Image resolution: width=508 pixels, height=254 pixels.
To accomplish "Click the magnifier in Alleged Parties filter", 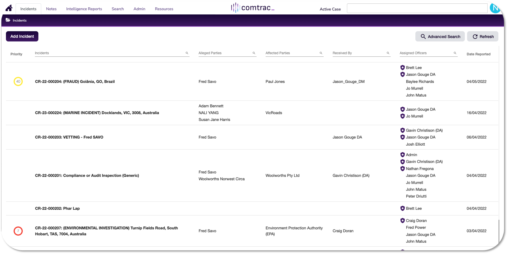I will (x=254, y=53).
